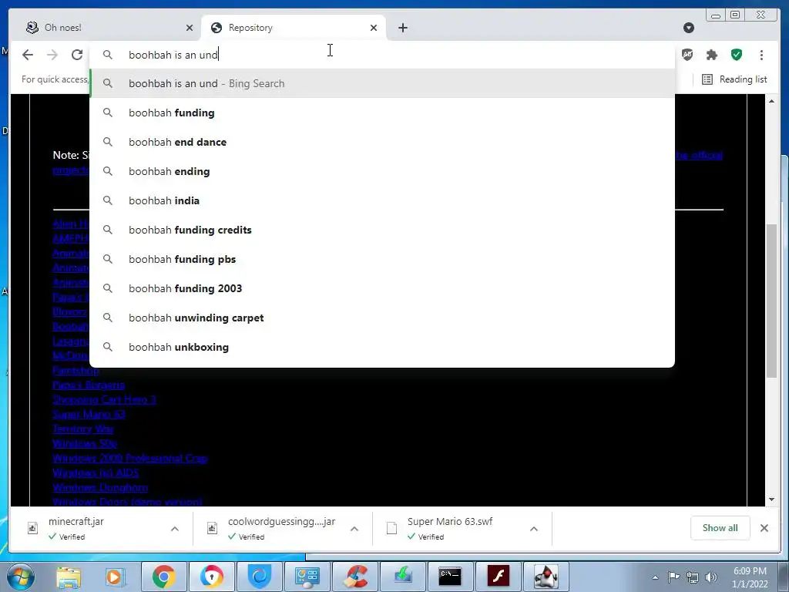Open the 'Windows 50p' link
Viewport: 789px width, 592px height.
tap(85, 443)
